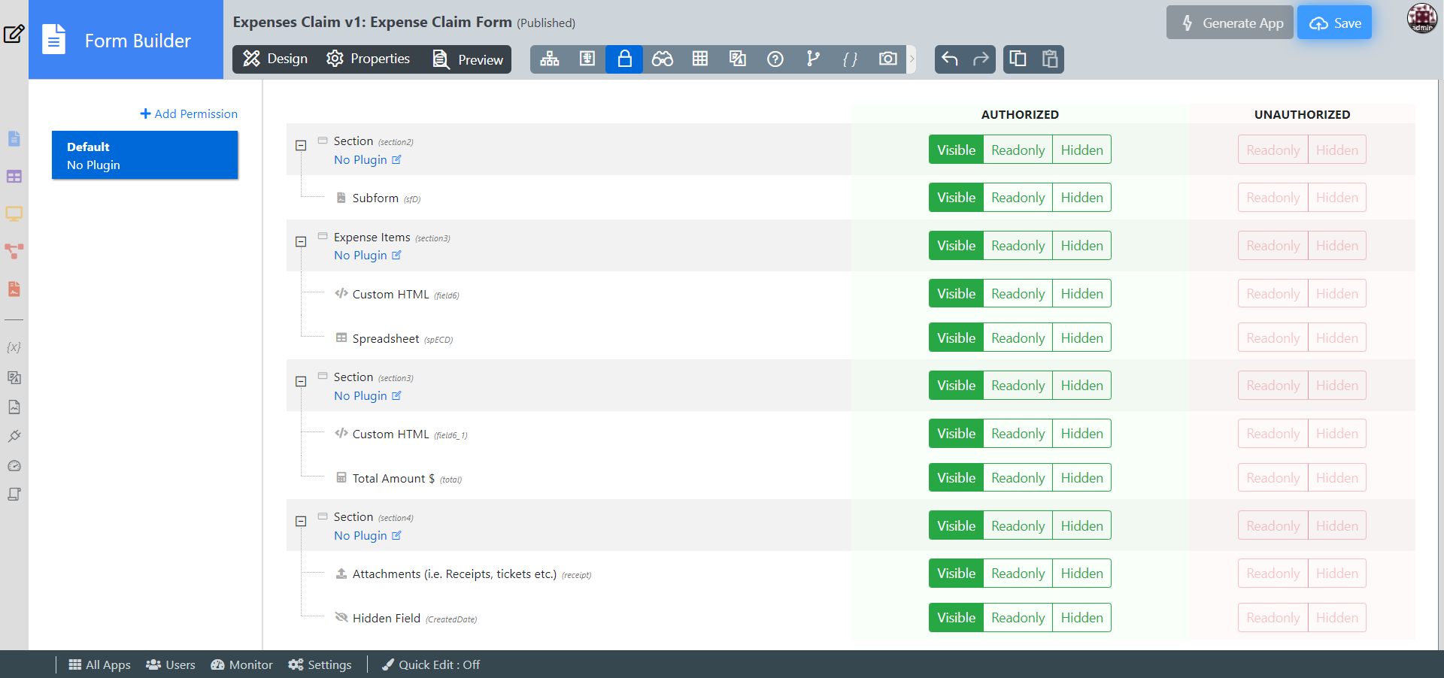Image resolution: width=1444 pixels, height=678 pixels.
Task: Switch to the Design tab
Action: 275,59
